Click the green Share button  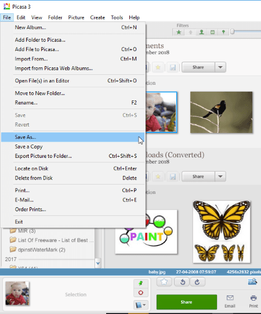coord(187,302)
